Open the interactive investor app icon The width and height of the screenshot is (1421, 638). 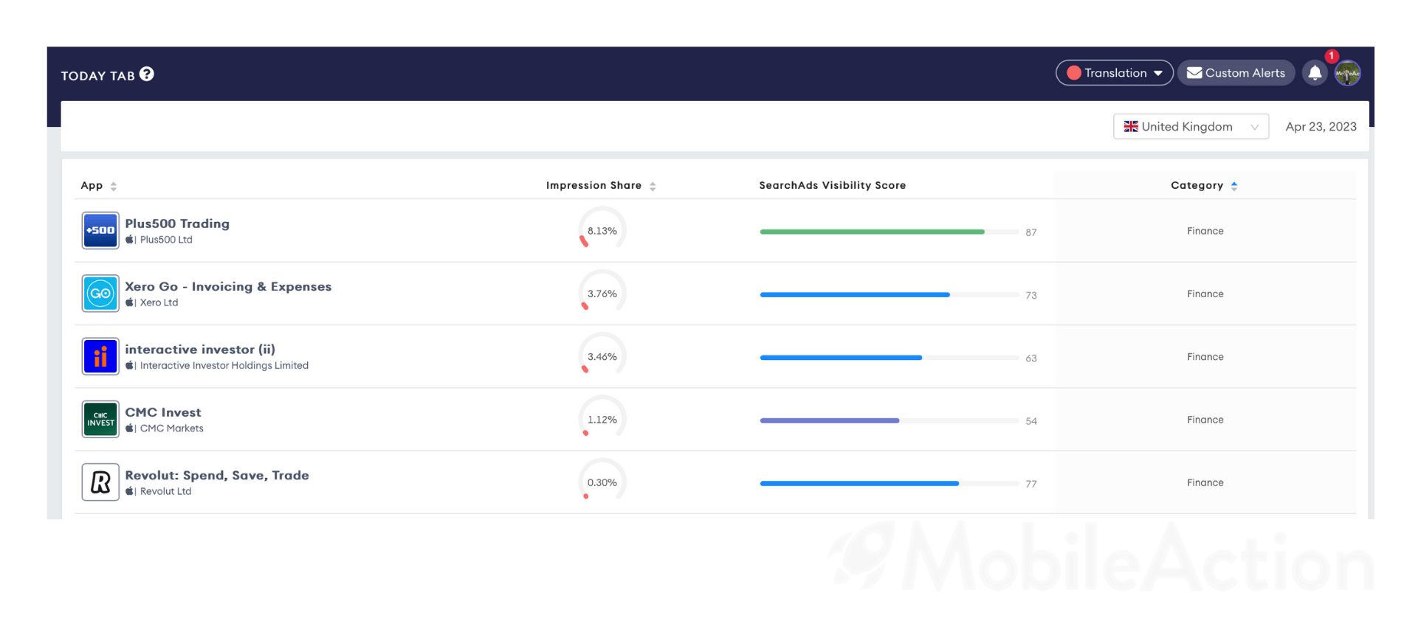point(100,356)
